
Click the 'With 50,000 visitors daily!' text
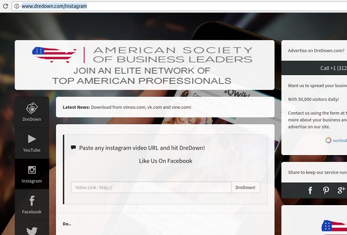tap(313, 99)
